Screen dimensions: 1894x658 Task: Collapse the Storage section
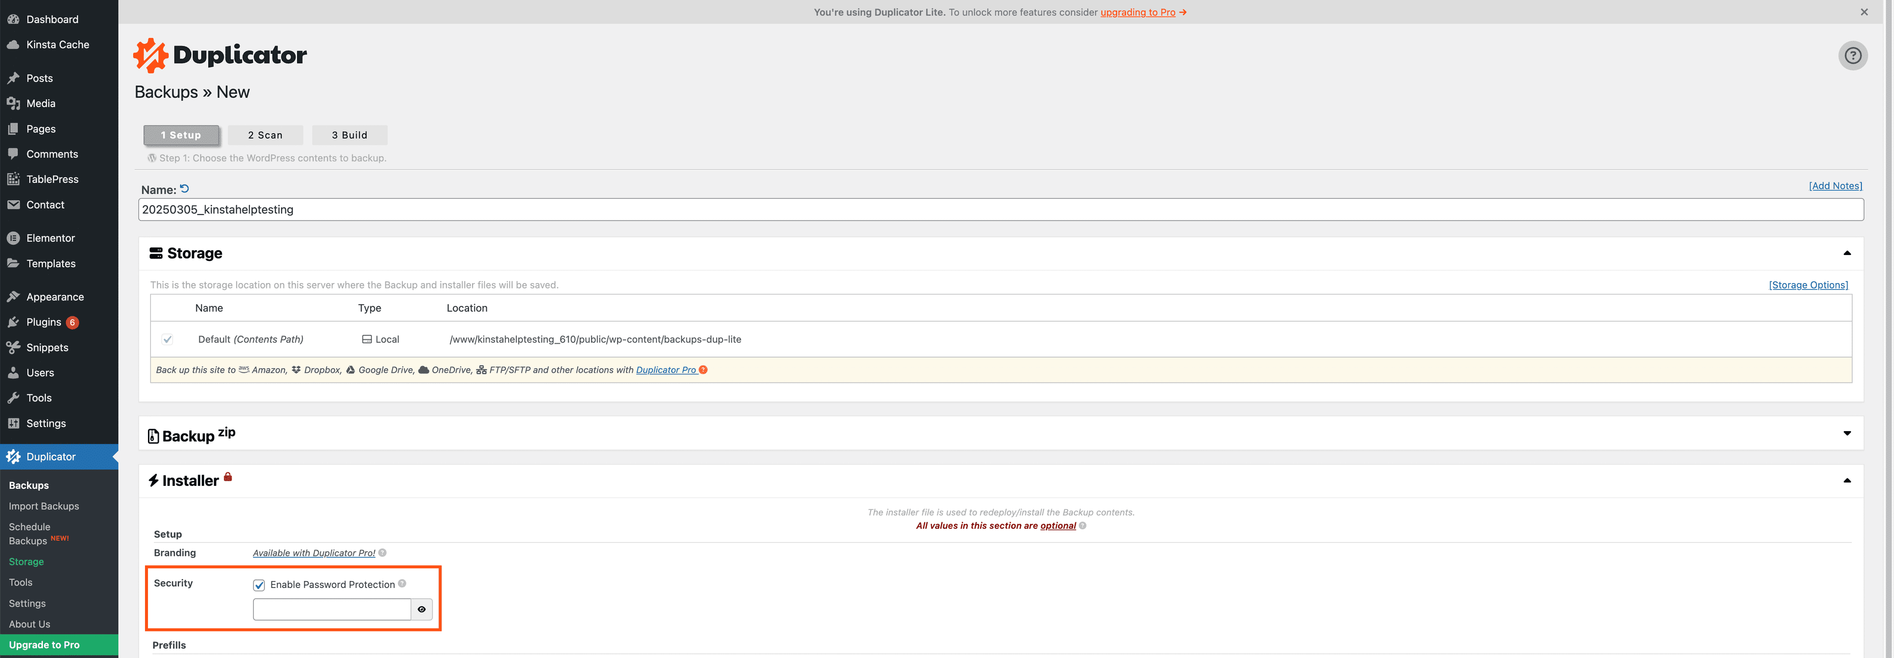coord(1848,253)
